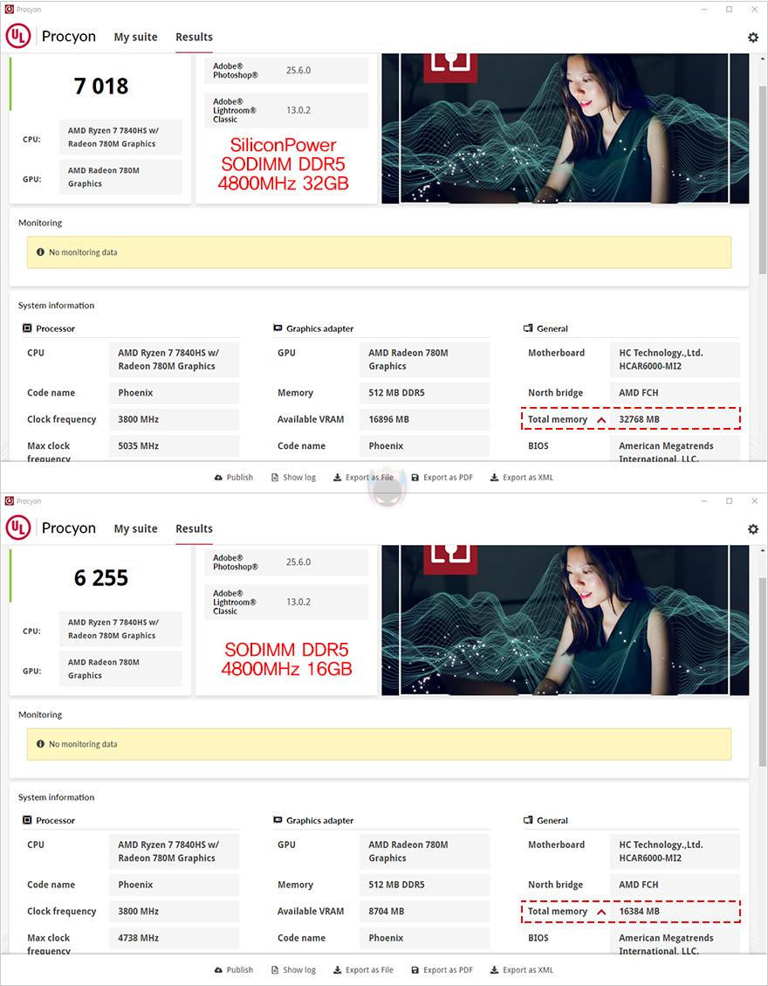The width and height of the screenshot is (768, 986).
Task: Click Publish upload icon in 7 018 window
Action: click(x=218, y=478)
